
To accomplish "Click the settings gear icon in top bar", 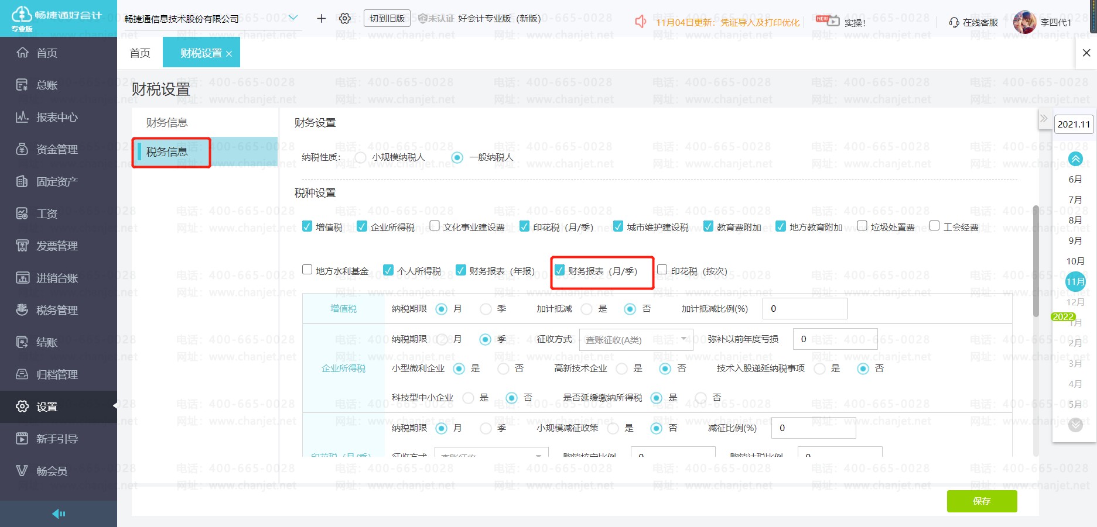I will [x=345, y=19].
